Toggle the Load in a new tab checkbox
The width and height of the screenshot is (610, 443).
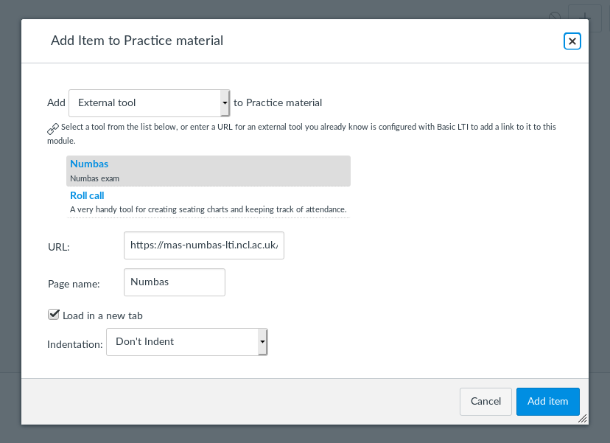tap(53, 315)
